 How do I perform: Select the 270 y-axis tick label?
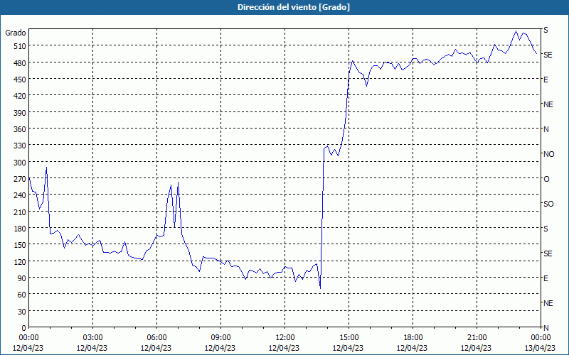[21, 179]
